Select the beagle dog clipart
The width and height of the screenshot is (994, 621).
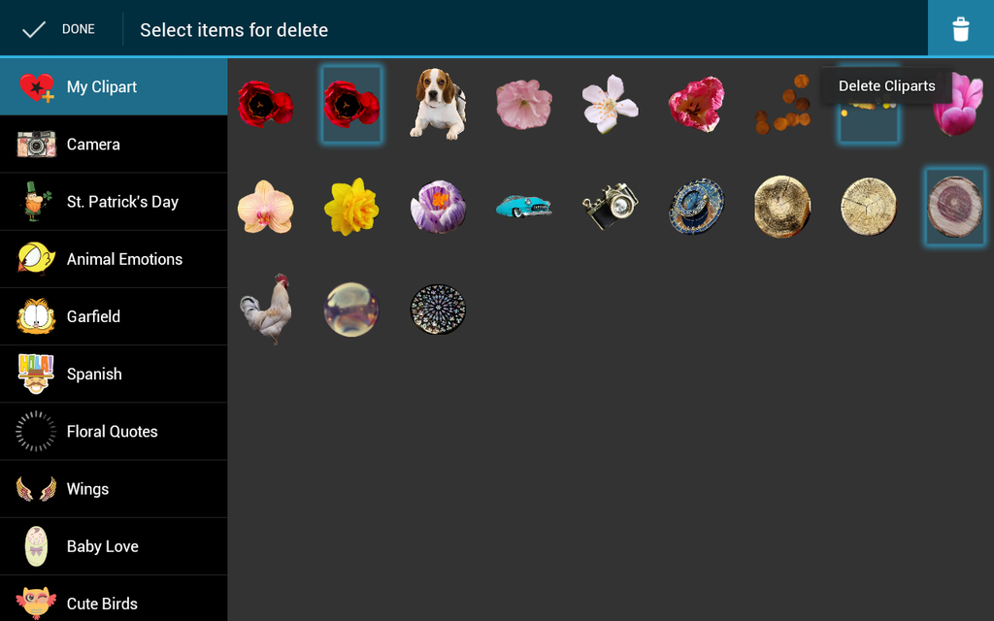438,104
